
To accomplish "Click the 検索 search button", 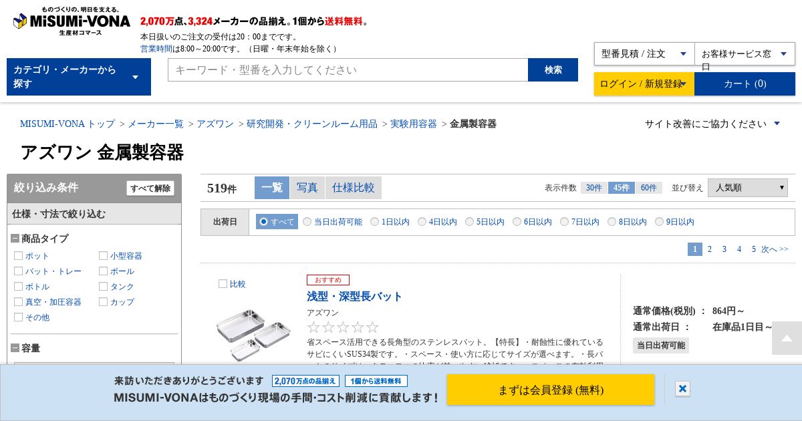I will point(553,70).
